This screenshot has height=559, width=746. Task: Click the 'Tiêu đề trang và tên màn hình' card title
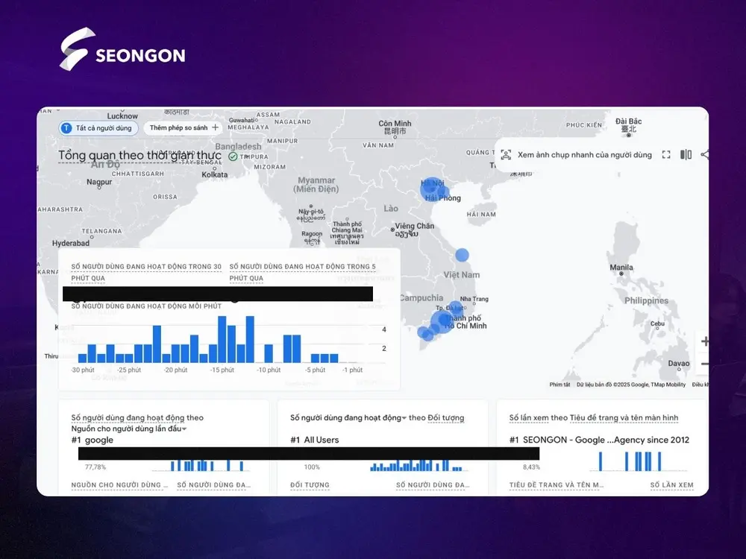[624, 418]
